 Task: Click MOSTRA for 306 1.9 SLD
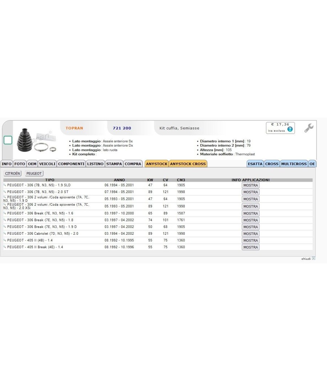251,185
